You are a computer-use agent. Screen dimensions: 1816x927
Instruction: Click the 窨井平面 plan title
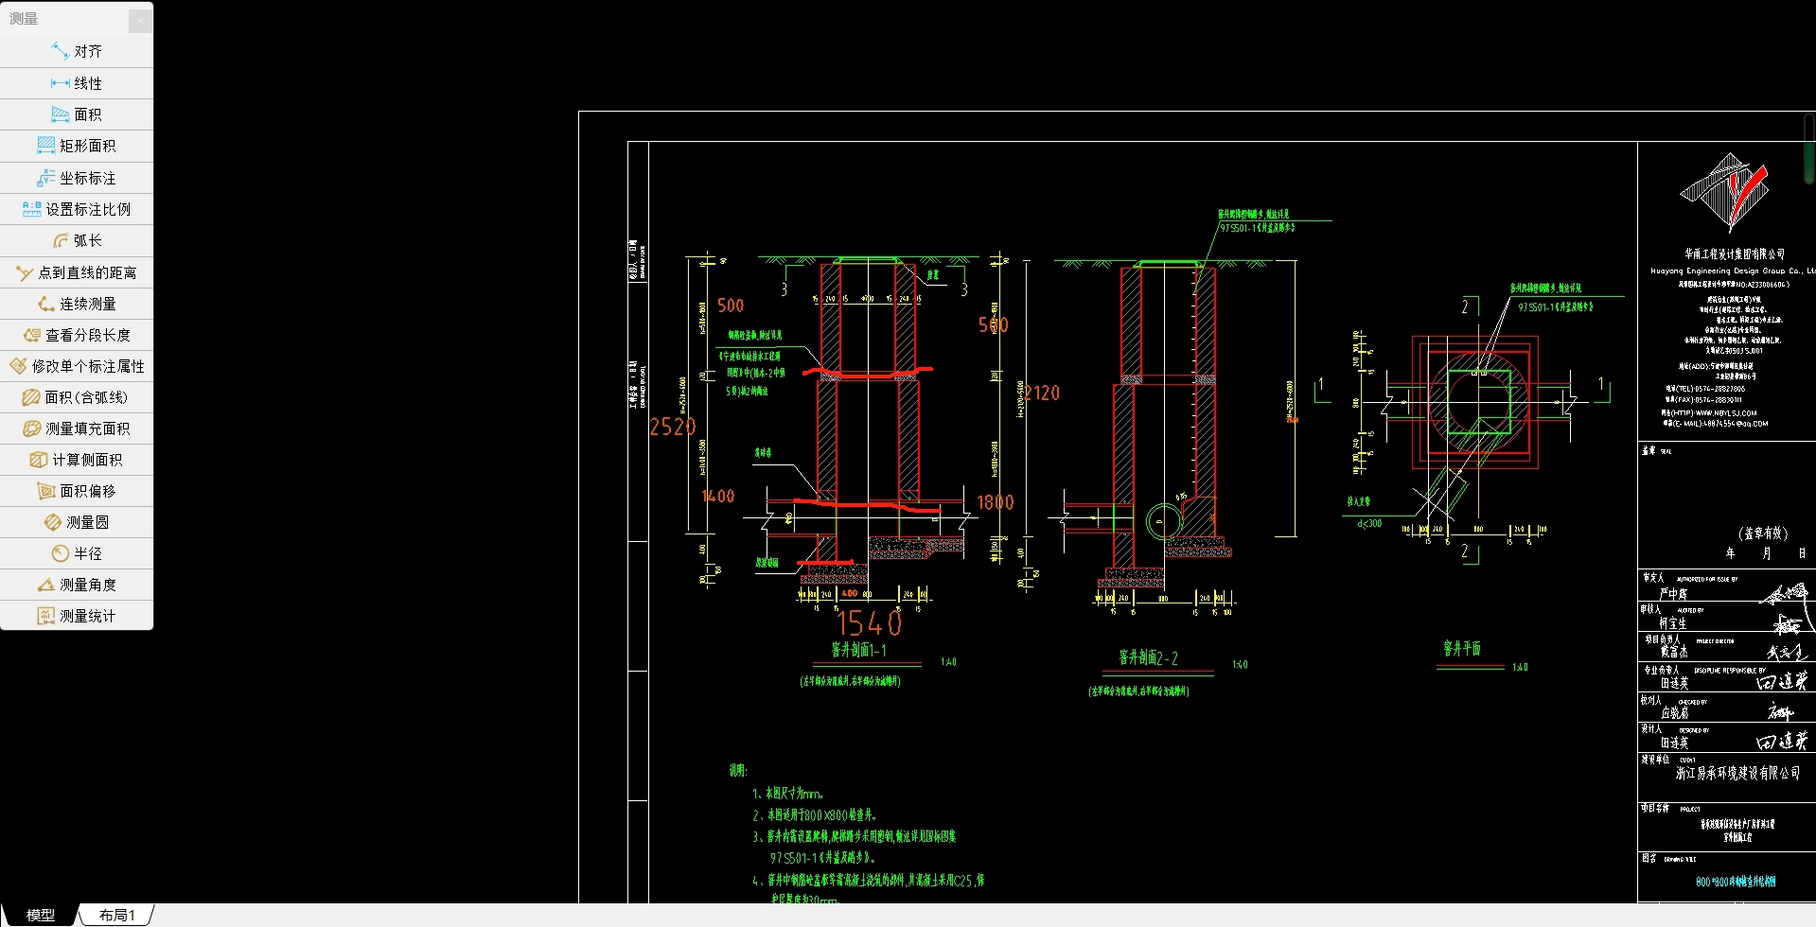coord(1461,648)
